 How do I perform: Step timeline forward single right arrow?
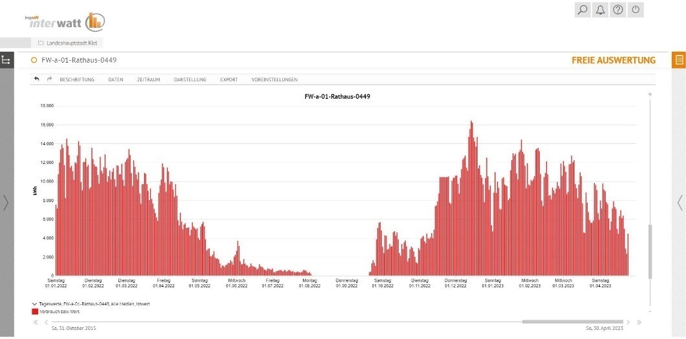(628, 322)
